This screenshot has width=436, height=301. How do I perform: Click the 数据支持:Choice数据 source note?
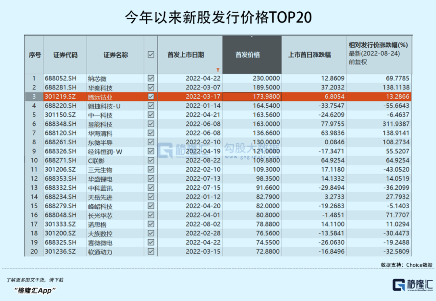pyautogui.click(x=407, y=265)
